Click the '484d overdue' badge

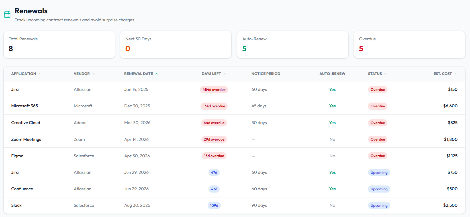(214, 90)
